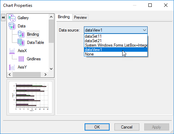Click the Gallery icon in the tree
174x134 pixels.
12,18
